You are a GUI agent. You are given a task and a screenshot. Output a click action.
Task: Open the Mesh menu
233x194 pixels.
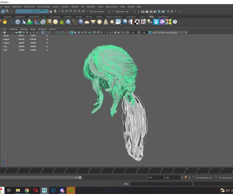[7, 7]
